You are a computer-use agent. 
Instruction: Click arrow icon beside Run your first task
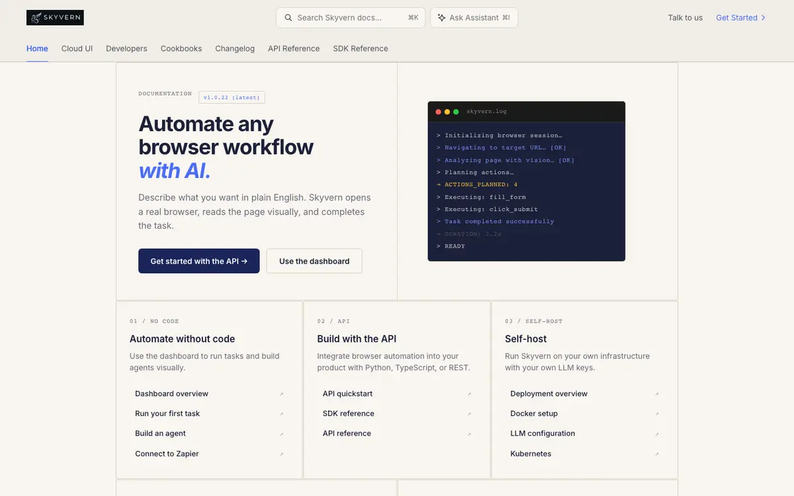click(x=281, y=414)
